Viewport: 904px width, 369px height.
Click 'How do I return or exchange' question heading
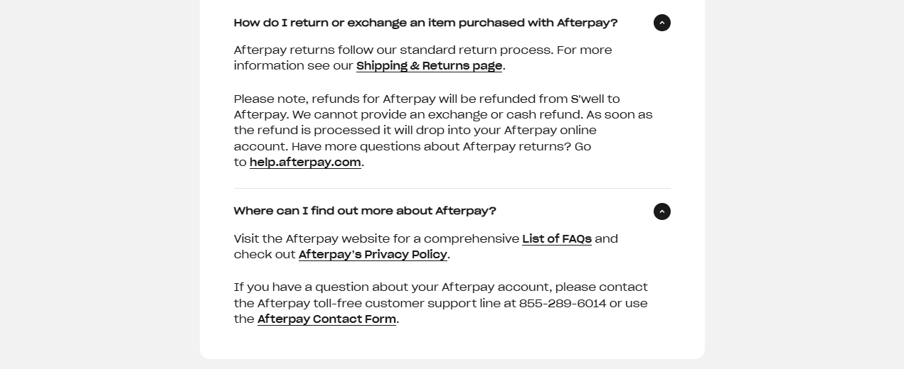[x=425, y=23]
